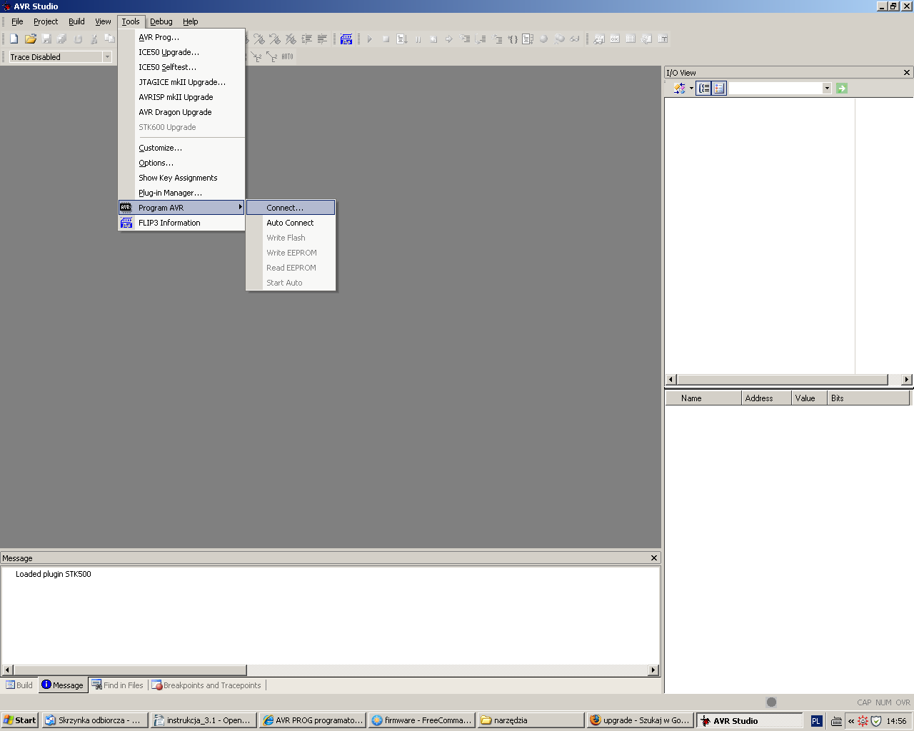Select Connect... in Program AVR submenu
The width and height of the screenshot is (914, 731).
[291, 208]
